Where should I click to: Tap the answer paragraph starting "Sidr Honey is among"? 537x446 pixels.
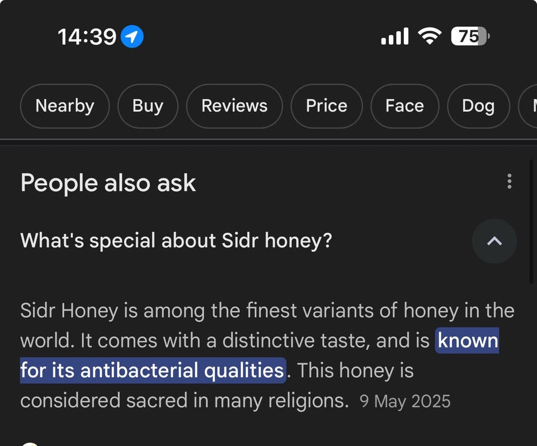(x=224, y=311)
